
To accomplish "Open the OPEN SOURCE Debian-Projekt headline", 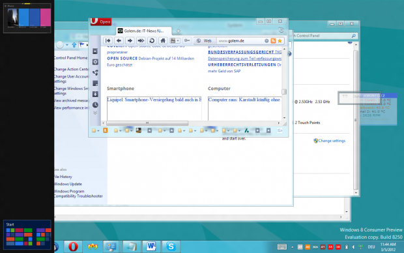I will coord(151,62).
